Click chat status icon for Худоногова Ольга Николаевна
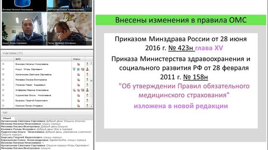This screenshot has width=268, height=150. (x=78, y=95)
